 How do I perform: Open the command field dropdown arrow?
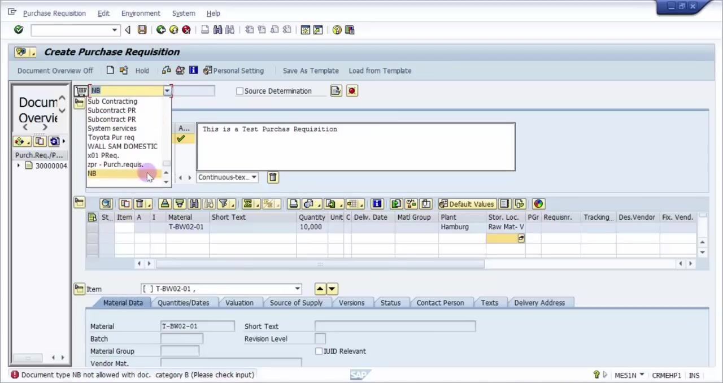tap(115, 30)
